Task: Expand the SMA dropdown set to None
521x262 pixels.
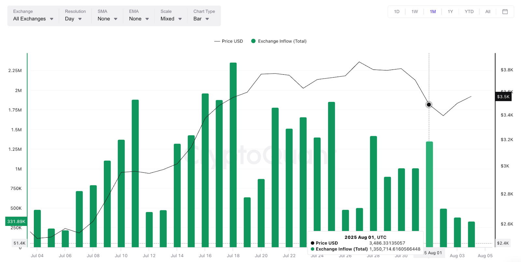Action: (107, 19)
